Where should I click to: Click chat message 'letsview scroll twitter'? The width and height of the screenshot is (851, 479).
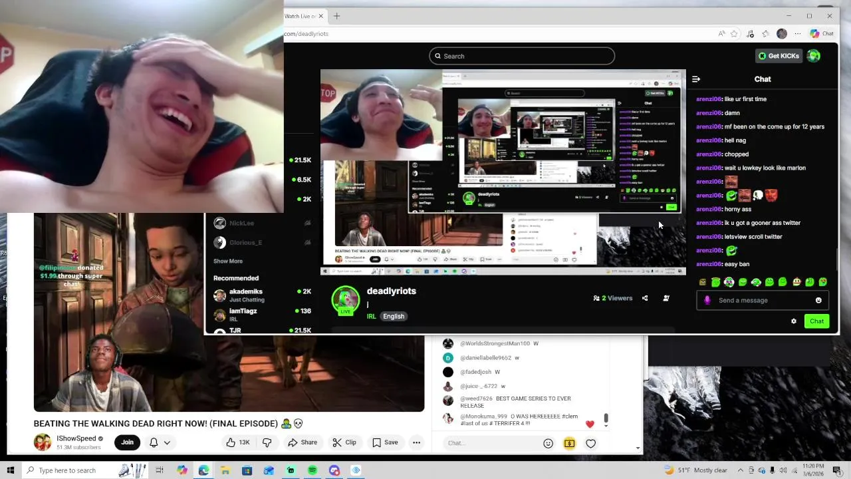[x=753, y=237]
